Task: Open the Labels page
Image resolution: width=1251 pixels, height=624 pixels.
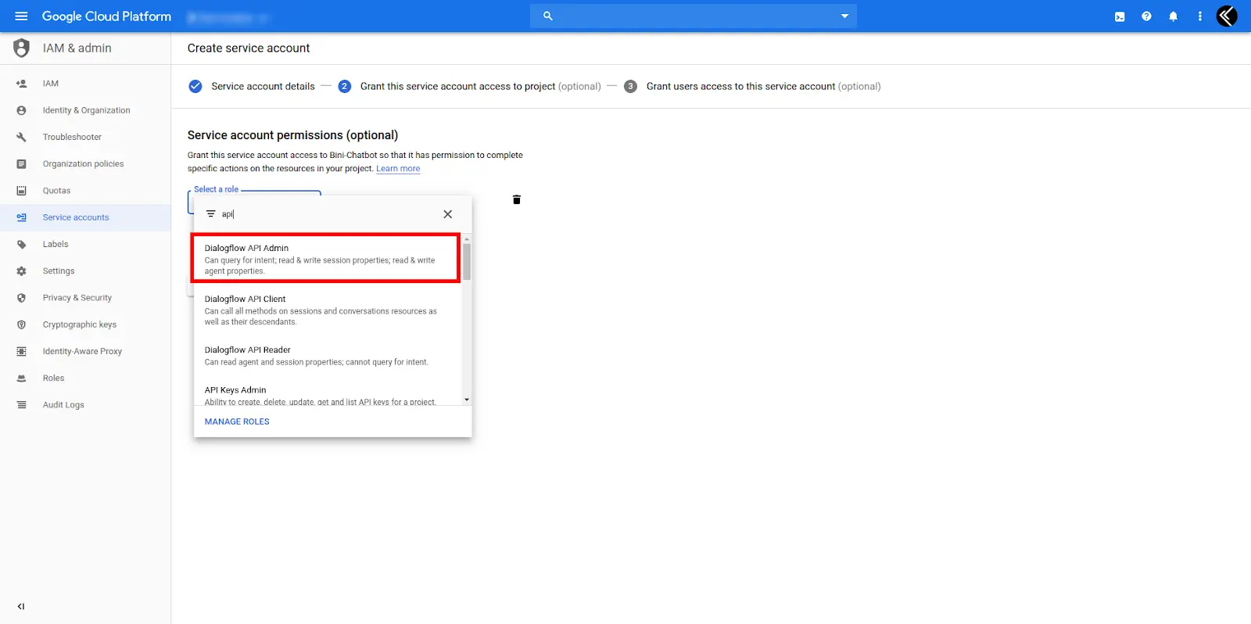Action: [x=56, y=244]
